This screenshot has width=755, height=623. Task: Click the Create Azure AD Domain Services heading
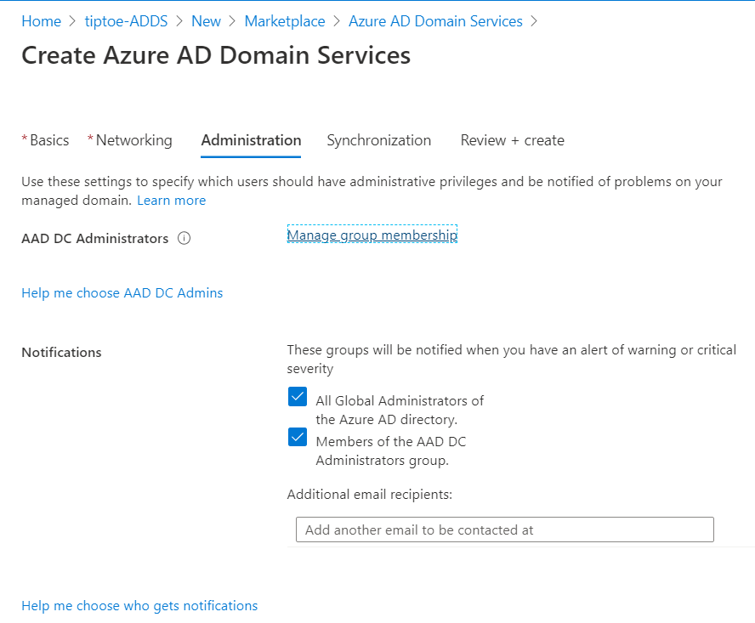coord(216,55)
